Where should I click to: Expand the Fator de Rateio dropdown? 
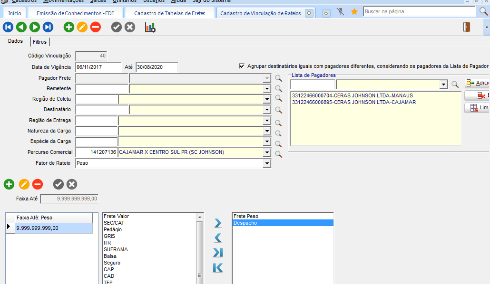coord(267,163)
